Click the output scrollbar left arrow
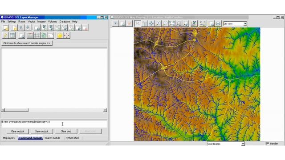The height and width of the screenshot is (160, 285). (x=3, y=110)
